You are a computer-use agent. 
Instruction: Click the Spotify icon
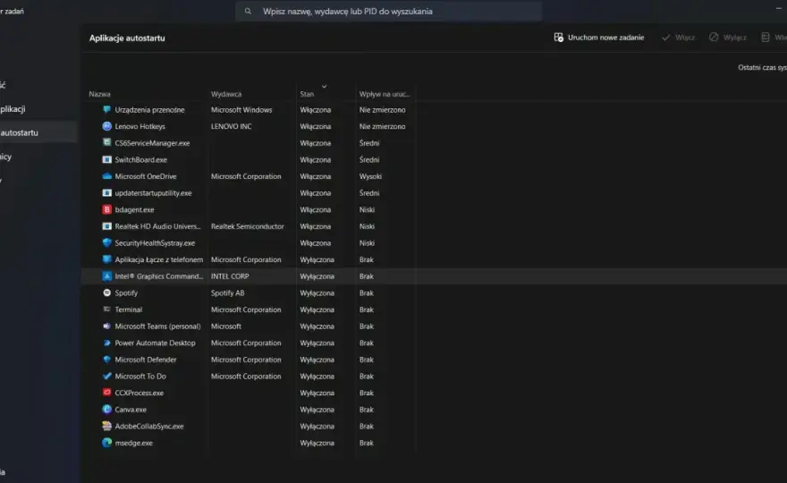107,292
